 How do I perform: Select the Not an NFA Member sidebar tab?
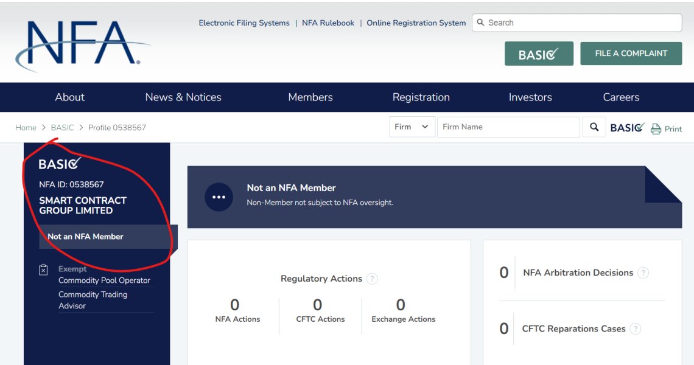tap(108, 237)
